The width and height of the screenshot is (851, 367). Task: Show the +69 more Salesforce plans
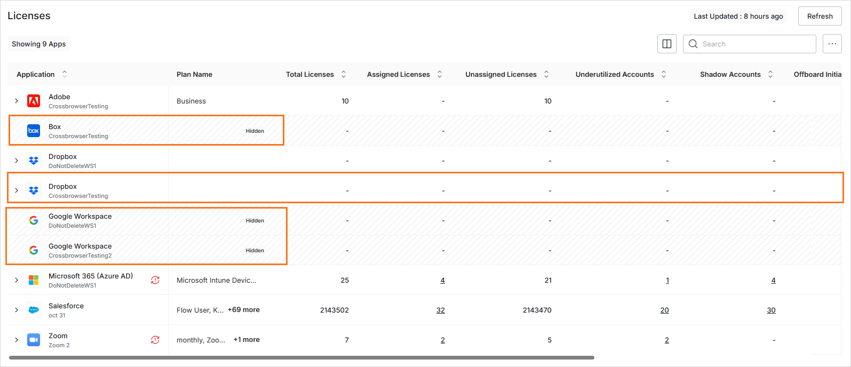click(244, 309)
